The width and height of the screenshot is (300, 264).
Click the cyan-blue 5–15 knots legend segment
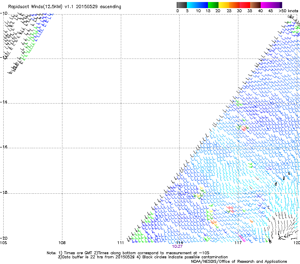click(x=197, y=5)
